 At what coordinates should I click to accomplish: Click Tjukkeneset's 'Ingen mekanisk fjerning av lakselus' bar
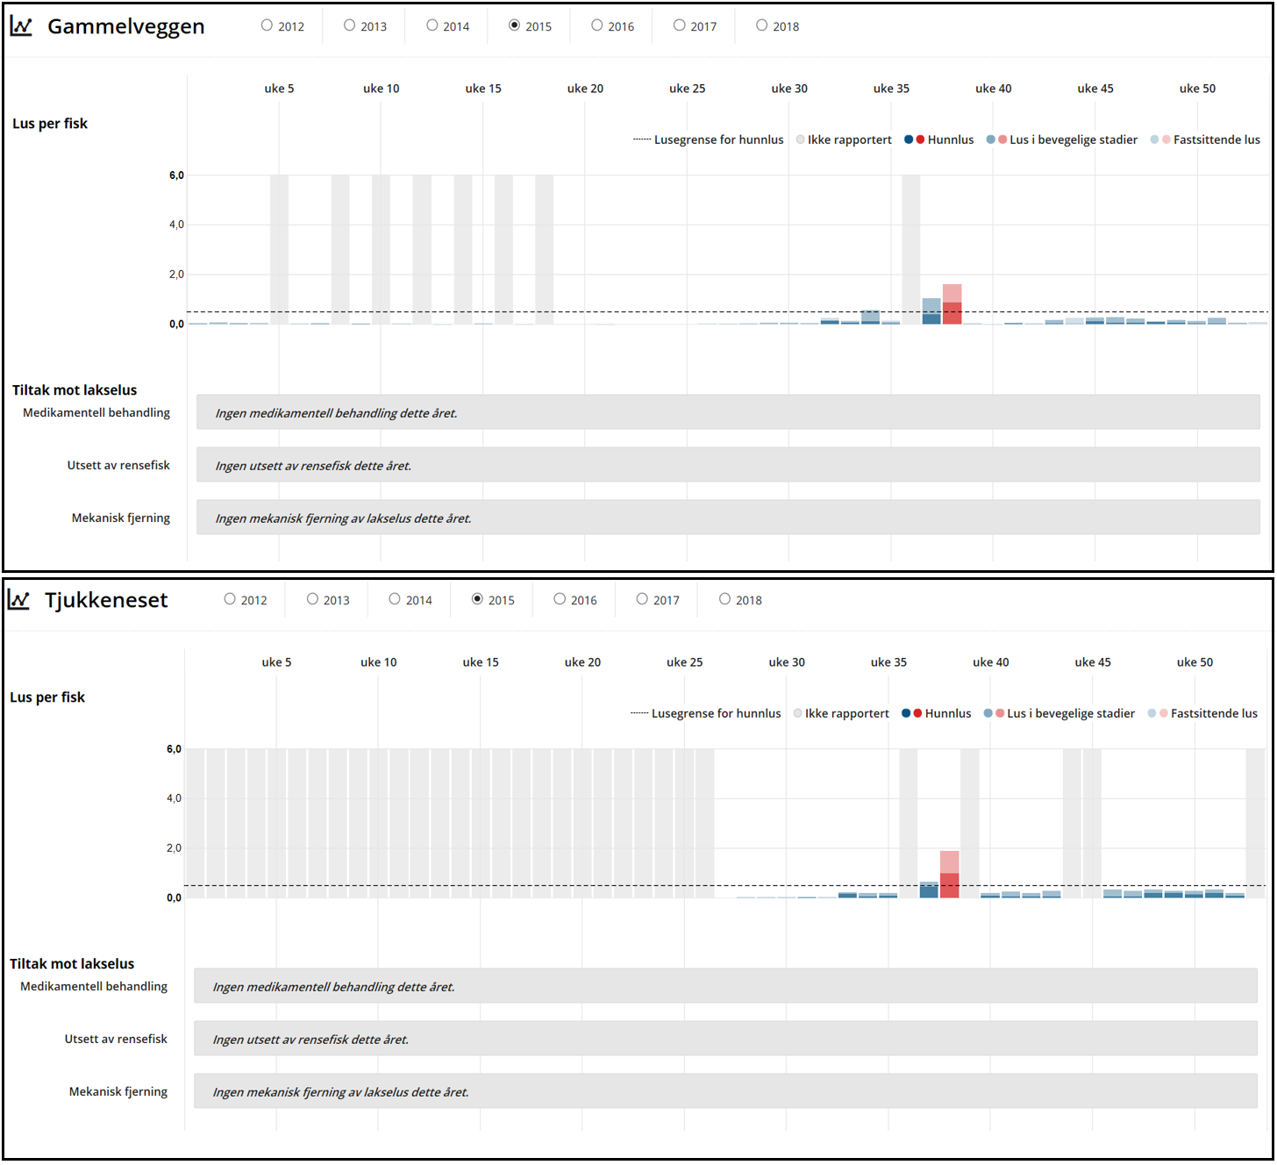[725, 1091]
